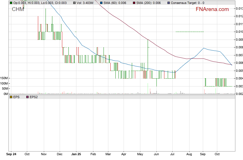Click the green consensus target line at 0.010
Viewport: 243px width, 160px height.
coord(189,32)
